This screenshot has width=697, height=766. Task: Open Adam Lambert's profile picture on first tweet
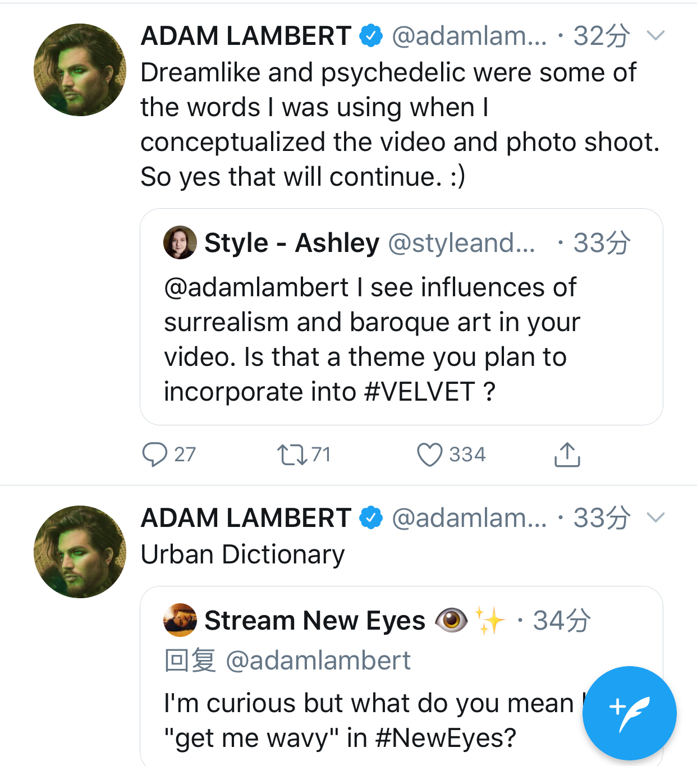[x=80, y=70]
